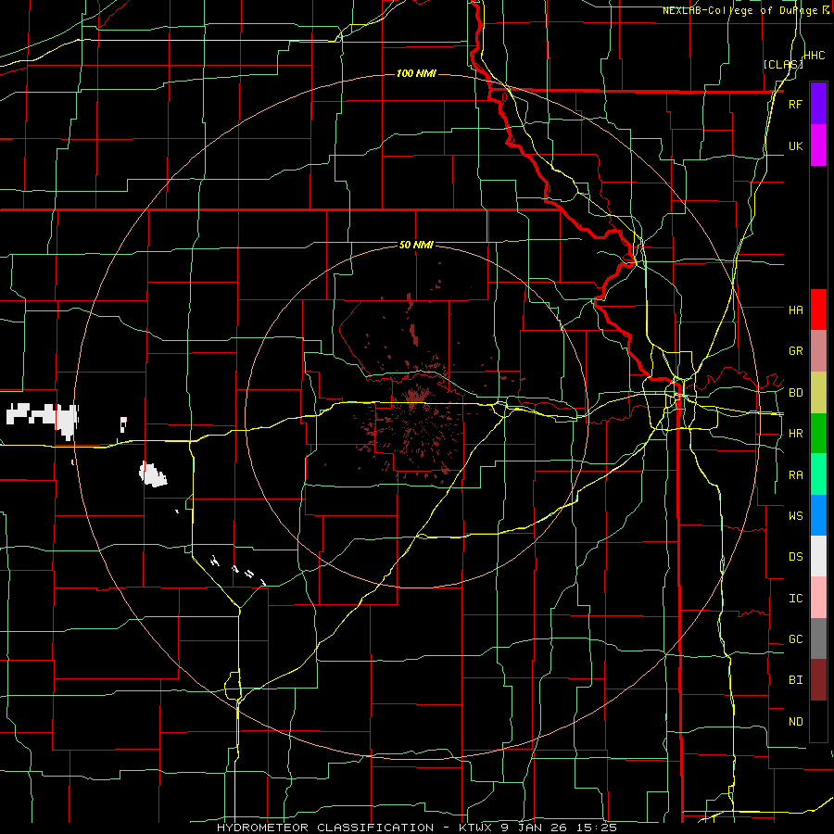Click the '100 NMI' range ring label
The width and height of the screenshot is (834, 834).
[416, 73]
